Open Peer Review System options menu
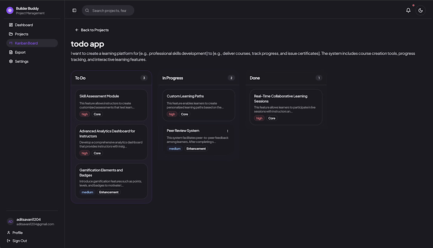This screenshot has height=248, width=433. point(228,131)
